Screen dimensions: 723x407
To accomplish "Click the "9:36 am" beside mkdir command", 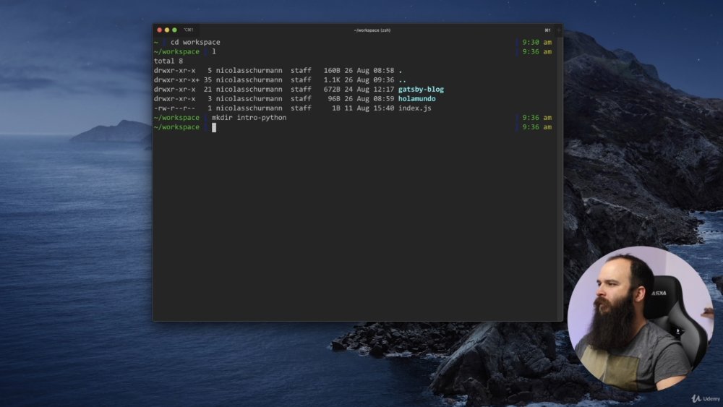I will 536,118.
